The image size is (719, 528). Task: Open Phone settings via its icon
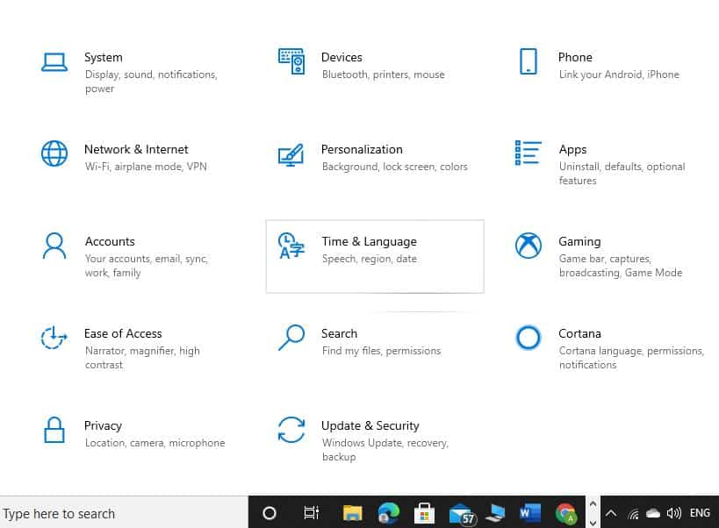(528, 61)
